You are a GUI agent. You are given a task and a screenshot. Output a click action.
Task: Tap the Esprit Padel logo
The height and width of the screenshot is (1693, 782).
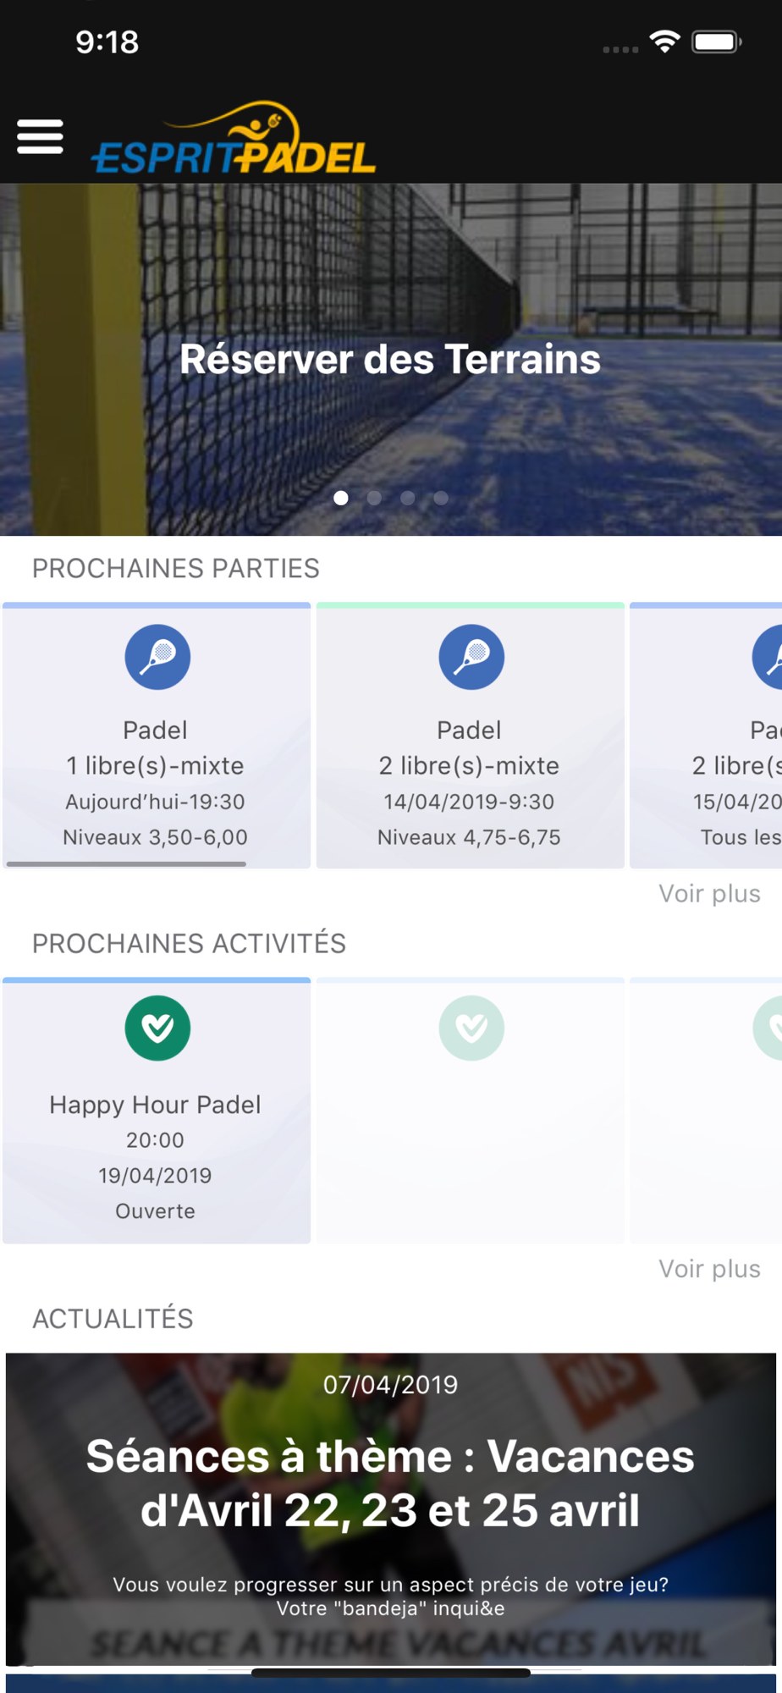coord(234,138)
